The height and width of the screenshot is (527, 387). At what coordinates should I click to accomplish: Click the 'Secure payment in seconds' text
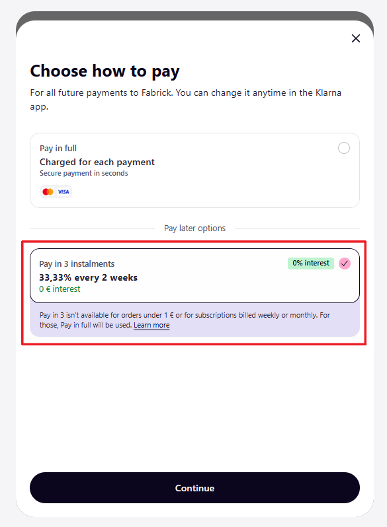84,173
